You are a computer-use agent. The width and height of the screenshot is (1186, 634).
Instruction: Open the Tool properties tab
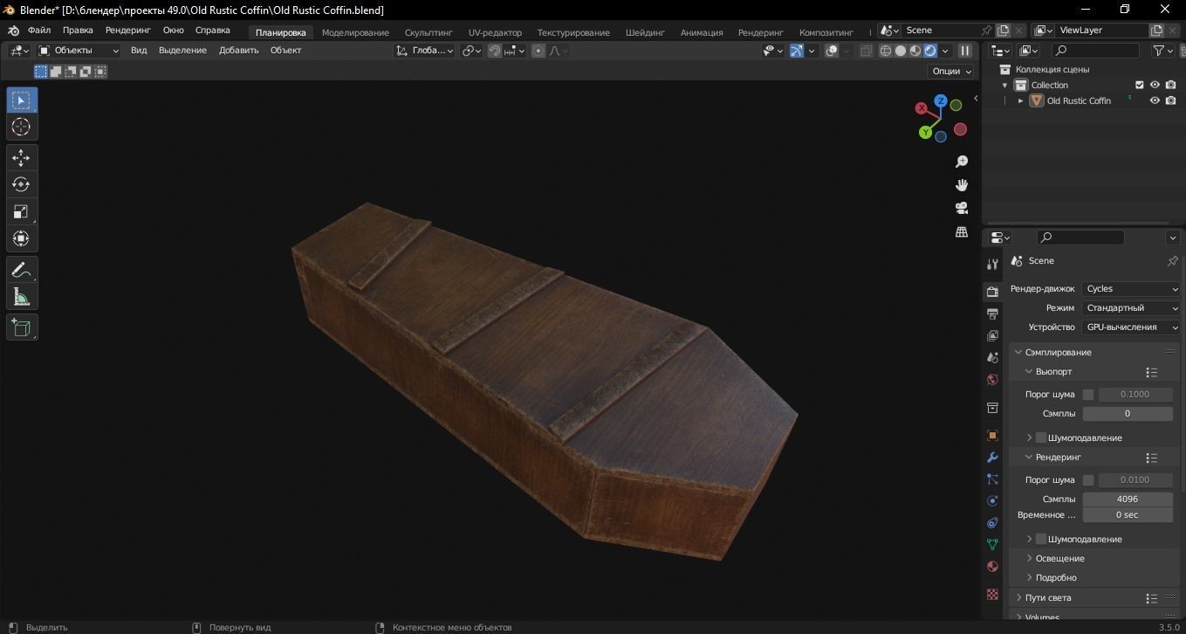pyautogui.click(x=992, y=264)
